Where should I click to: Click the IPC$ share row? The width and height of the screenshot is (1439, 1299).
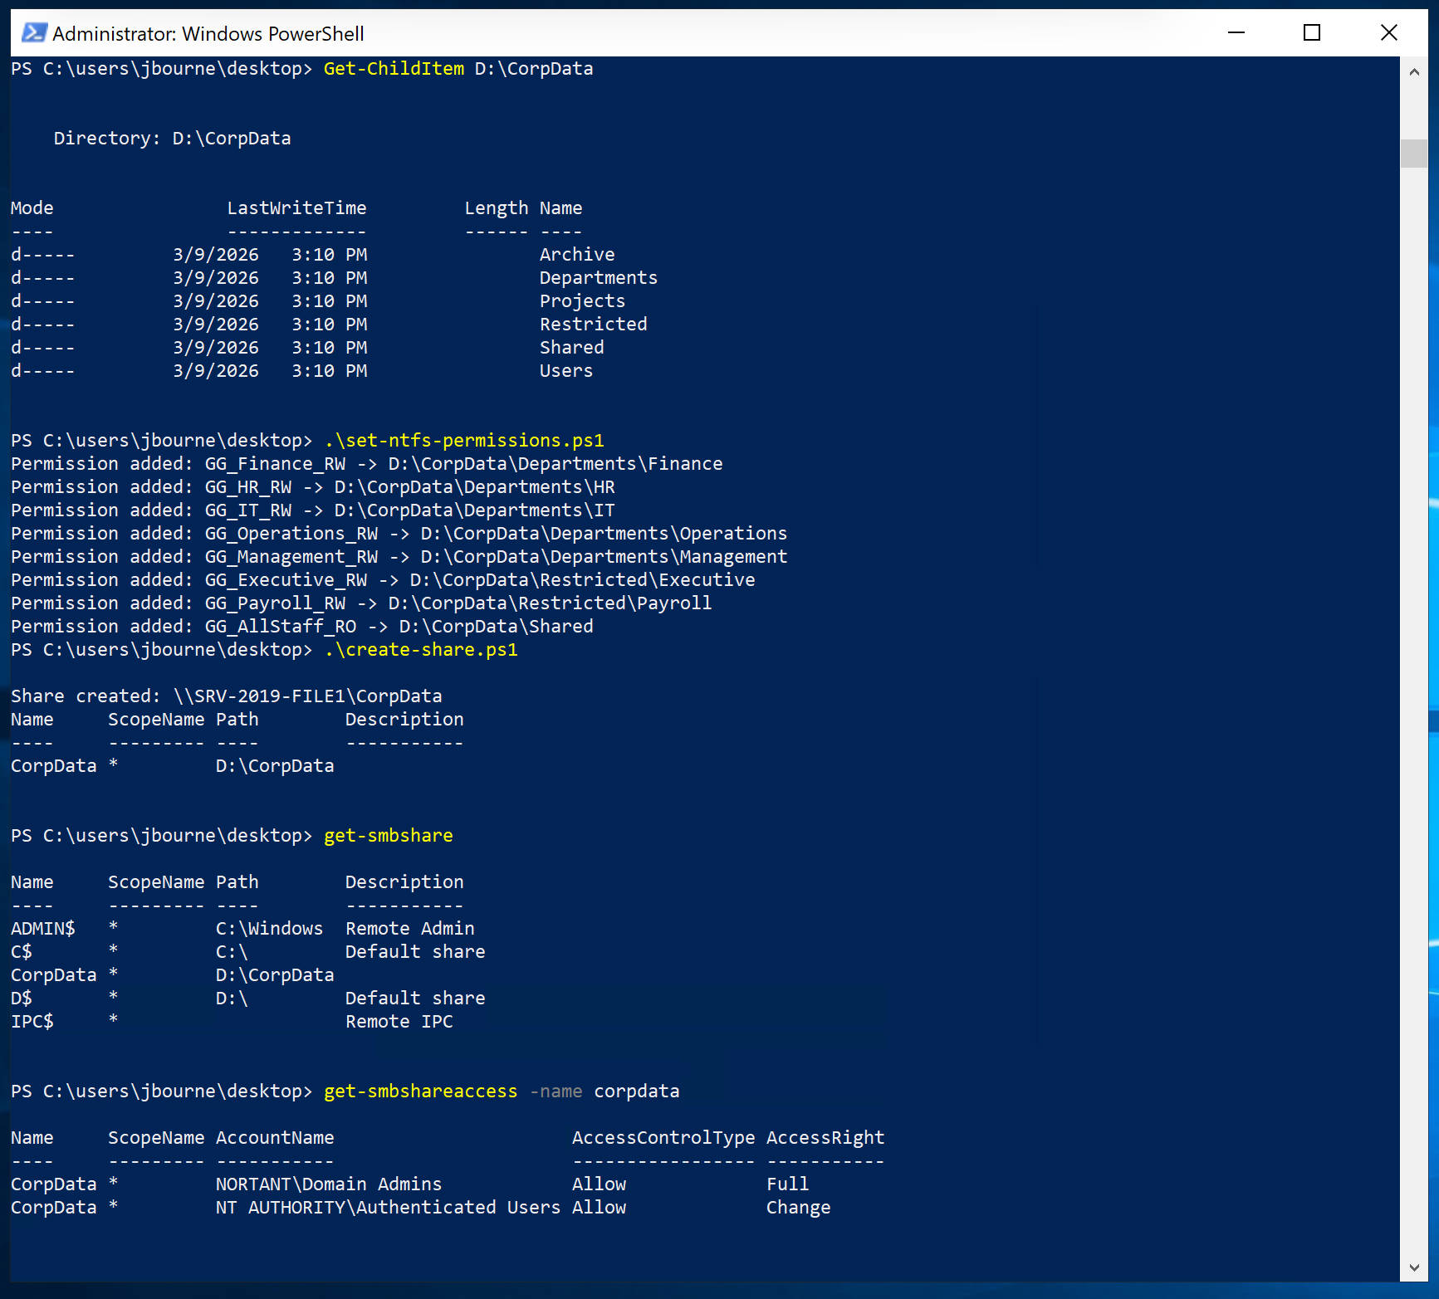click(32, 1022)
